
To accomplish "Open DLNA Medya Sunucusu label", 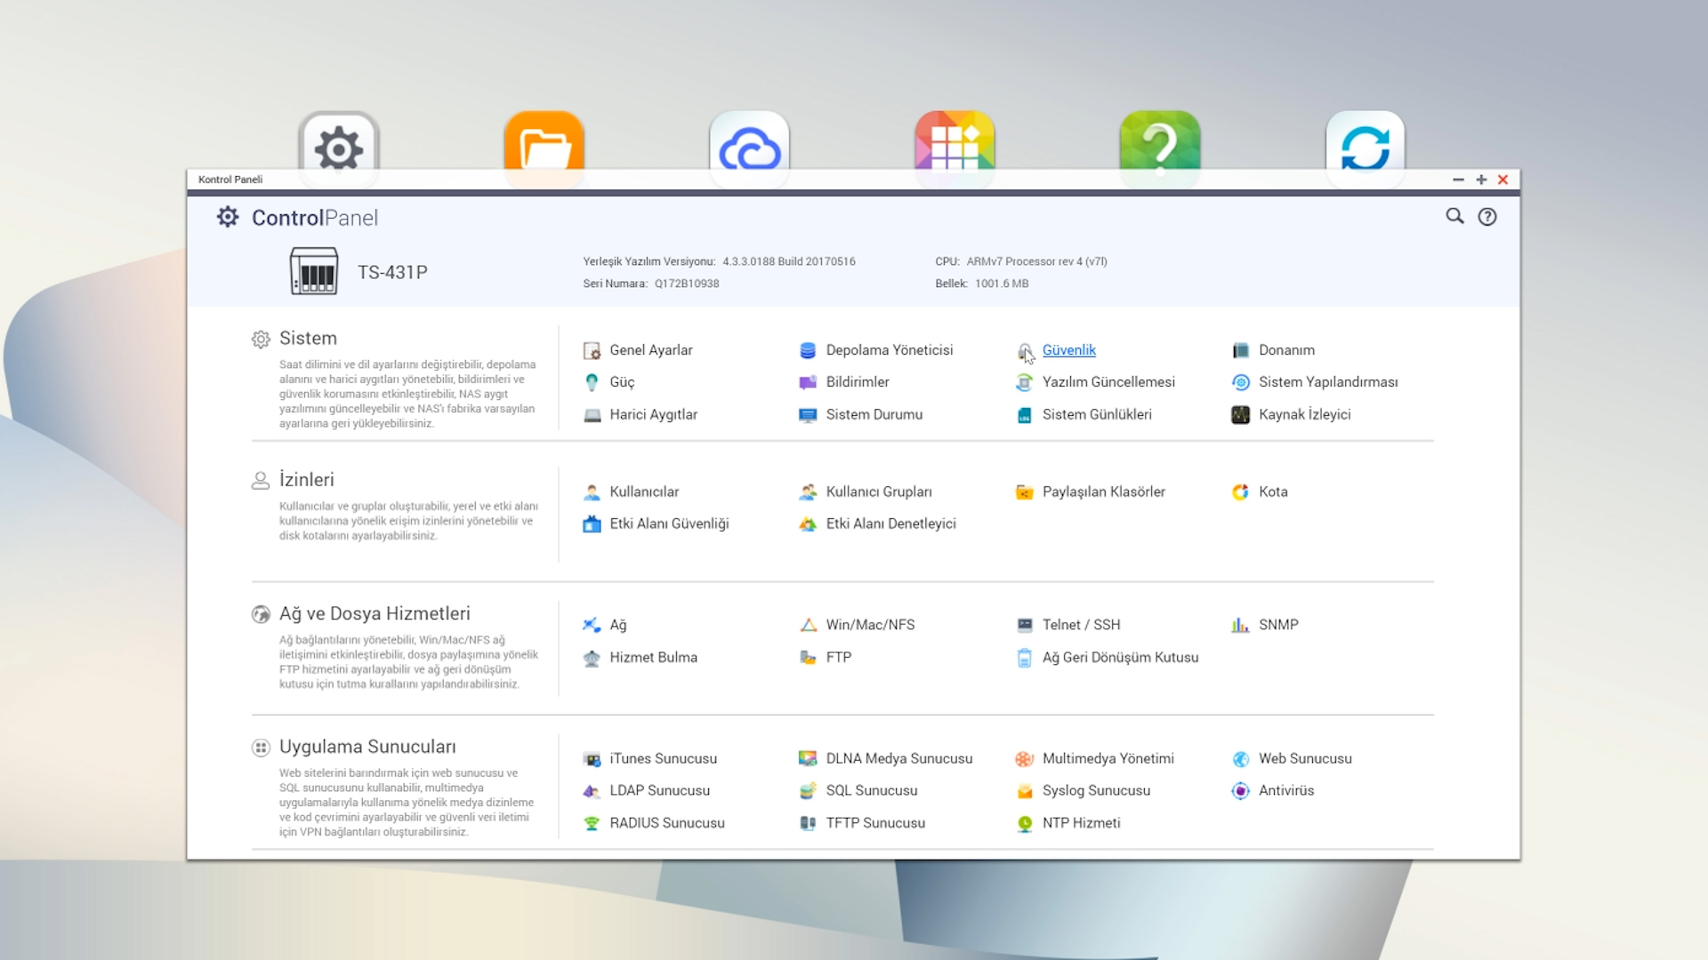I will (x=898, y=758).
